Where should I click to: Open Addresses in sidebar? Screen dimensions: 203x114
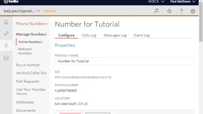25,102
